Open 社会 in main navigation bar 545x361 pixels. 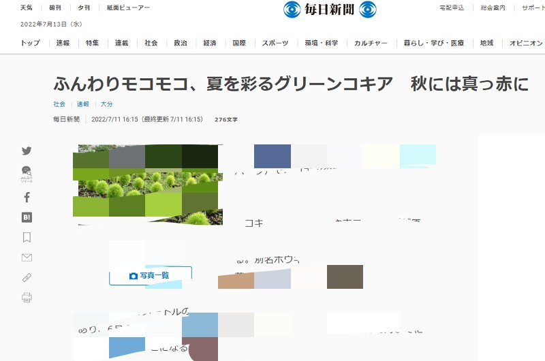point(151,43)
